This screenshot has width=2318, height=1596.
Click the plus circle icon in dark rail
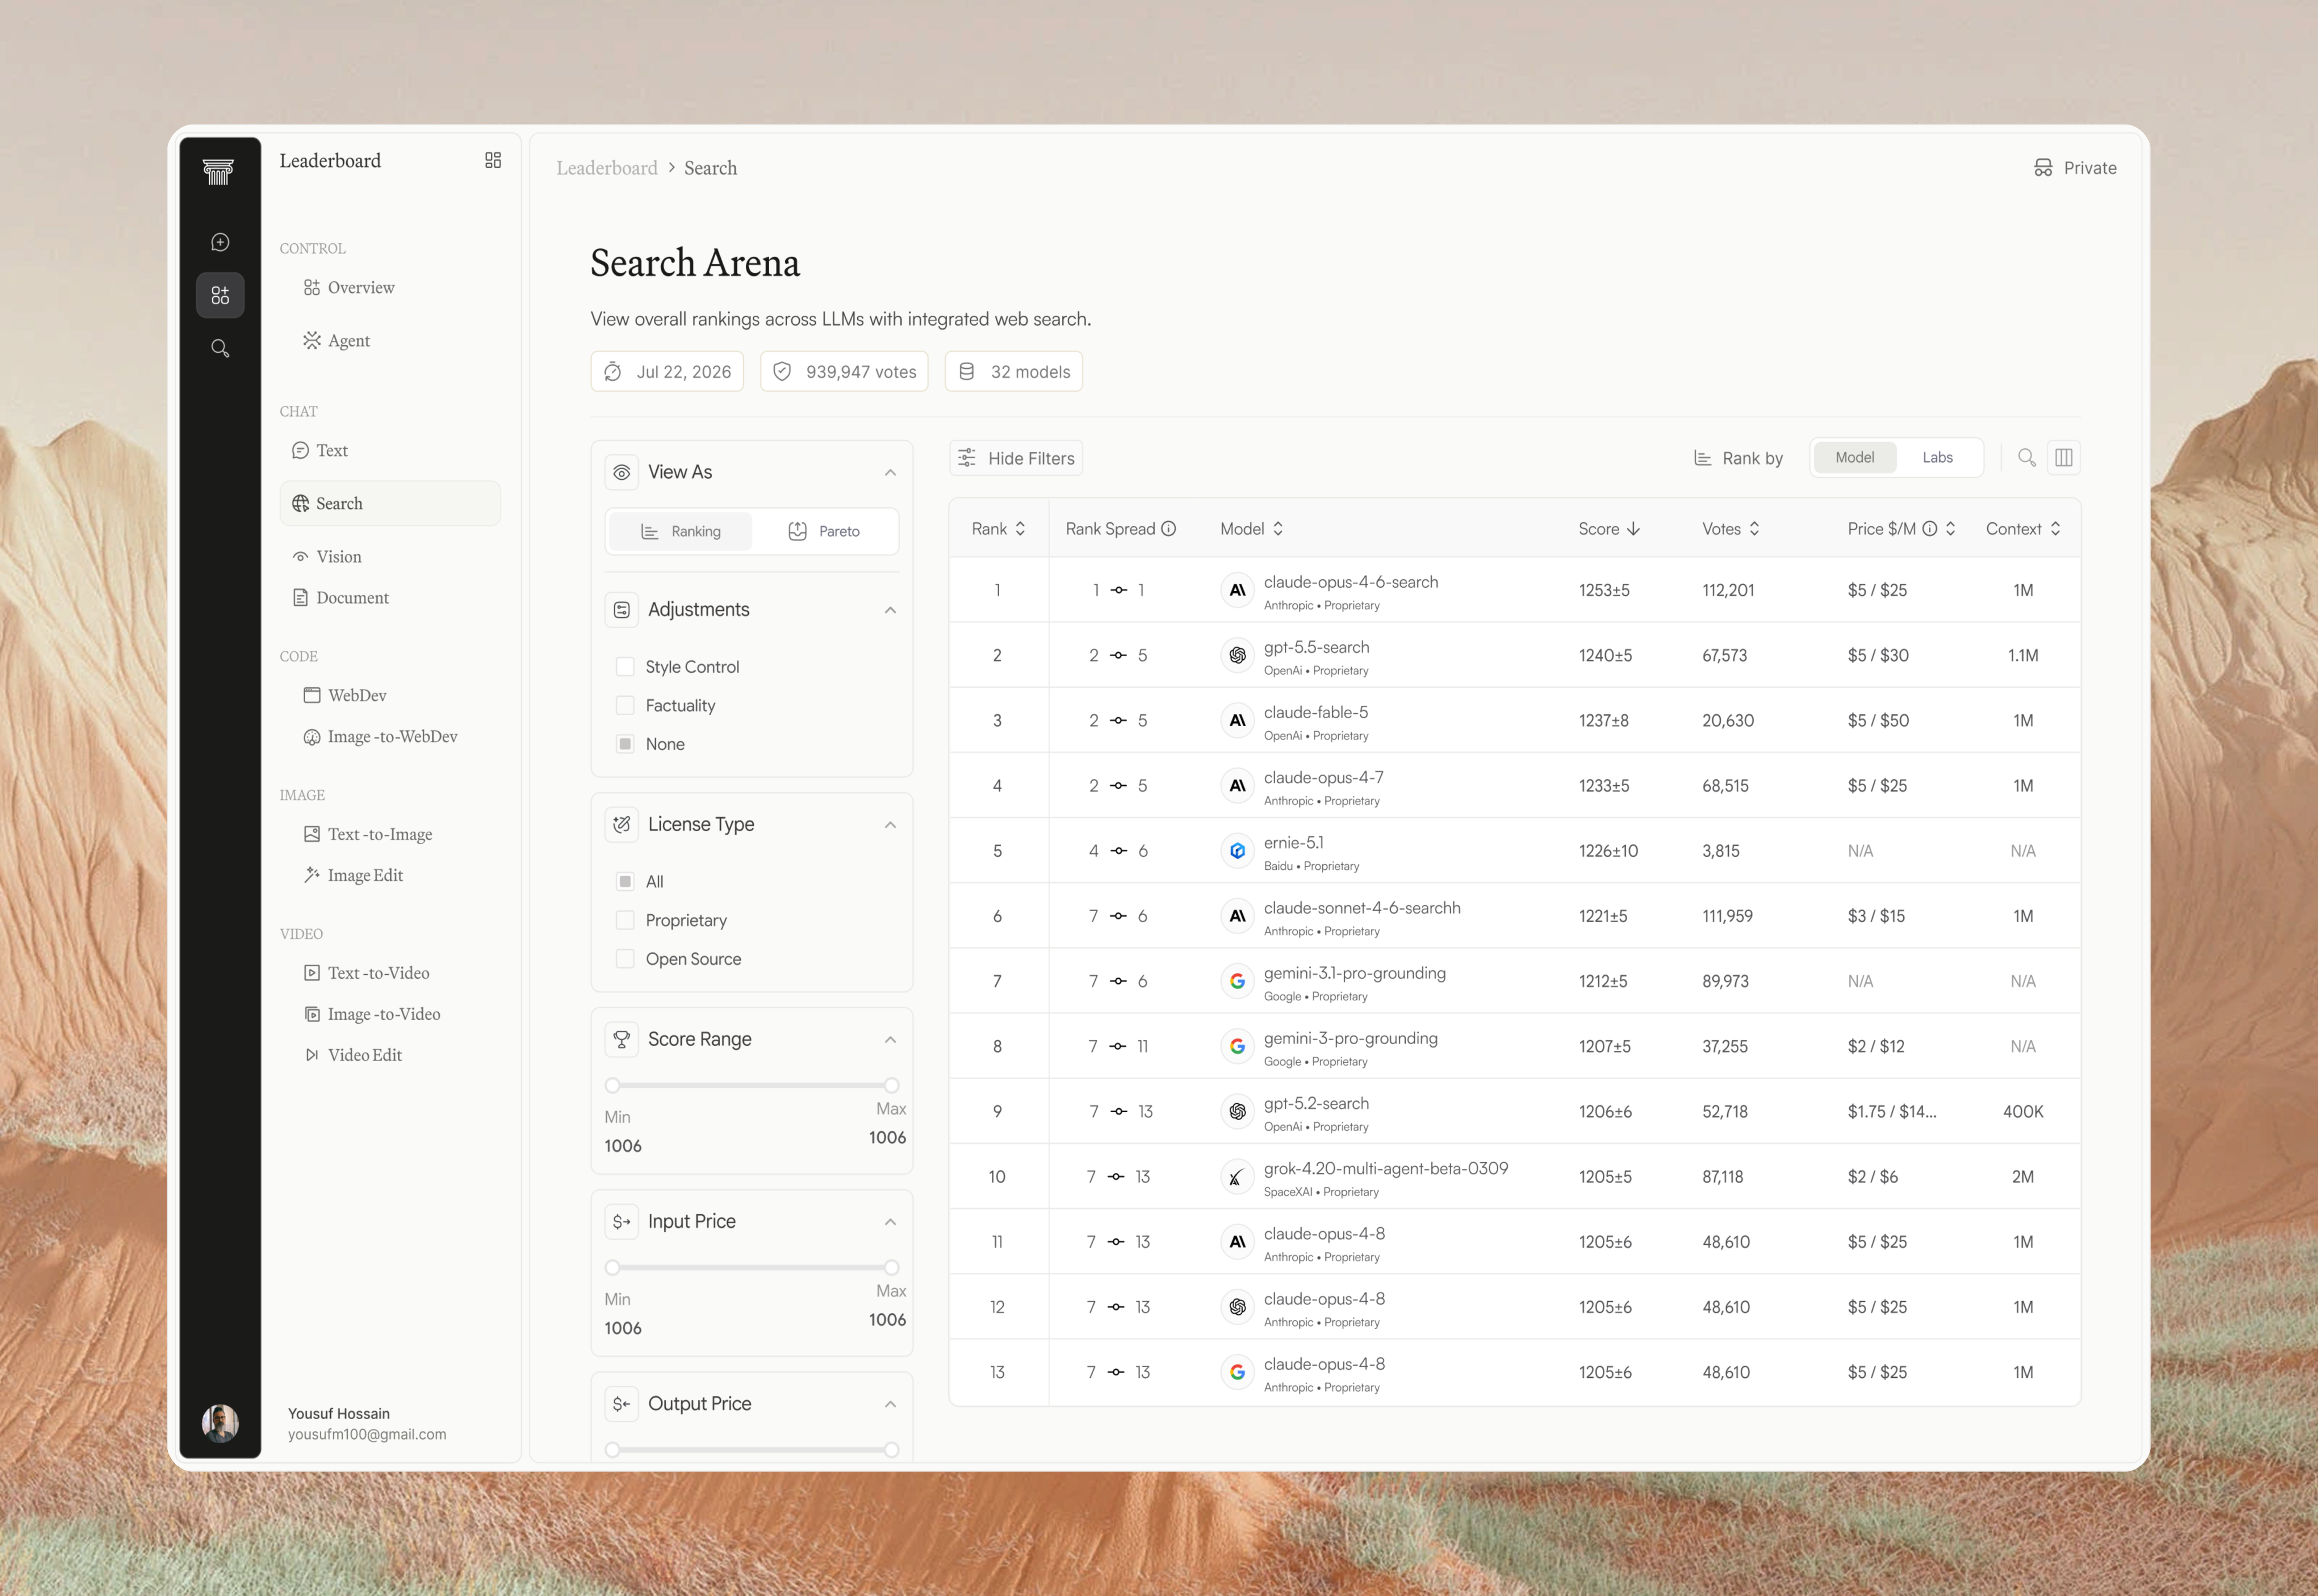220,242
